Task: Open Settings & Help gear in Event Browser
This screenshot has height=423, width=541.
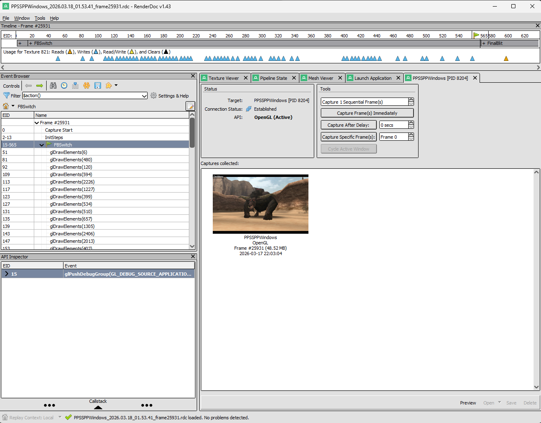Action: click(x=169, y=96)
